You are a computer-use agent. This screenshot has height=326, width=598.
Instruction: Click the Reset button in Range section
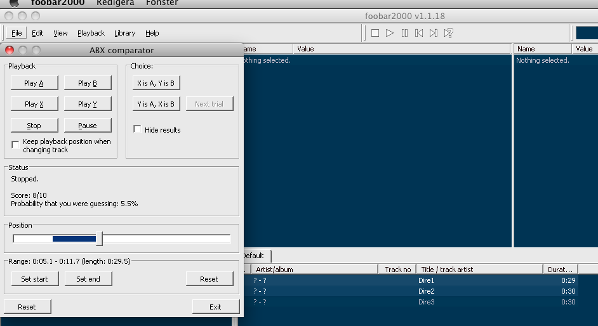click(209, 279)
